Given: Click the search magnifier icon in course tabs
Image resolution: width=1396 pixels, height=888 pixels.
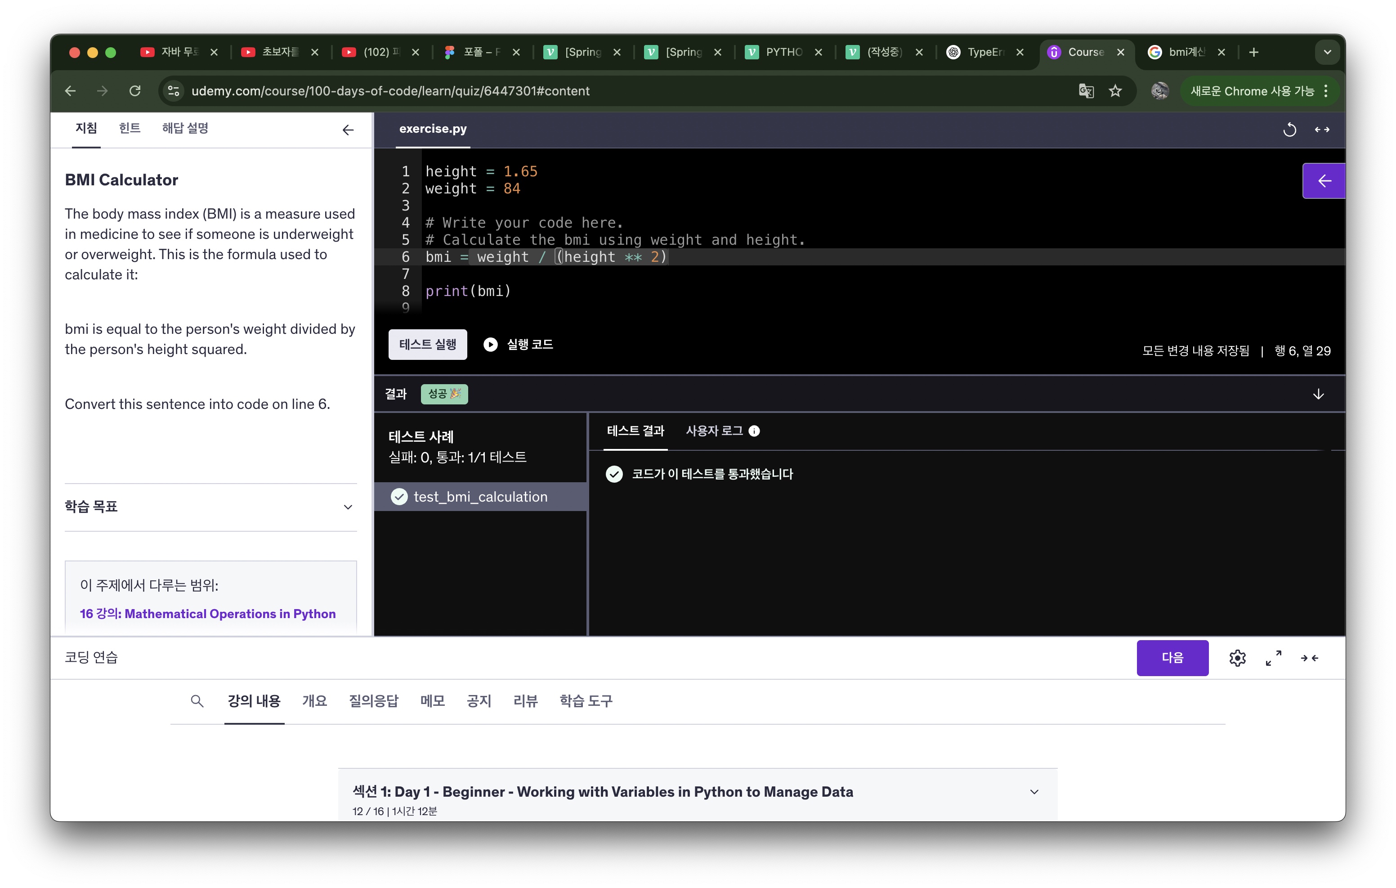Looking at the screenshot, I should tap(197, 701).
